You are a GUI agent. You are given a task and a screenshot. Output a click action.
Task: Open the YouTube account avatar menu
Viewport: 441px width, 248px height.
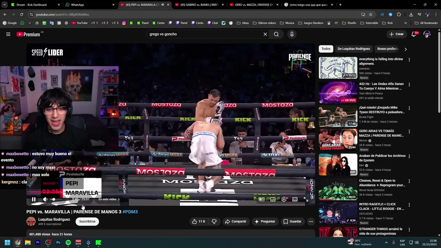(x=427, y=34)
